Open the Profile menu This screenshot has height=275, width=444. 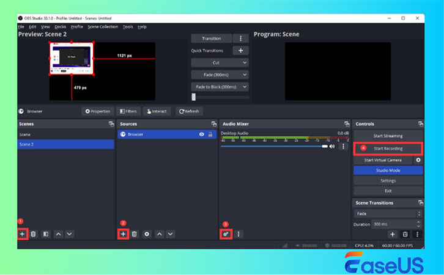(x=76, y=27)
